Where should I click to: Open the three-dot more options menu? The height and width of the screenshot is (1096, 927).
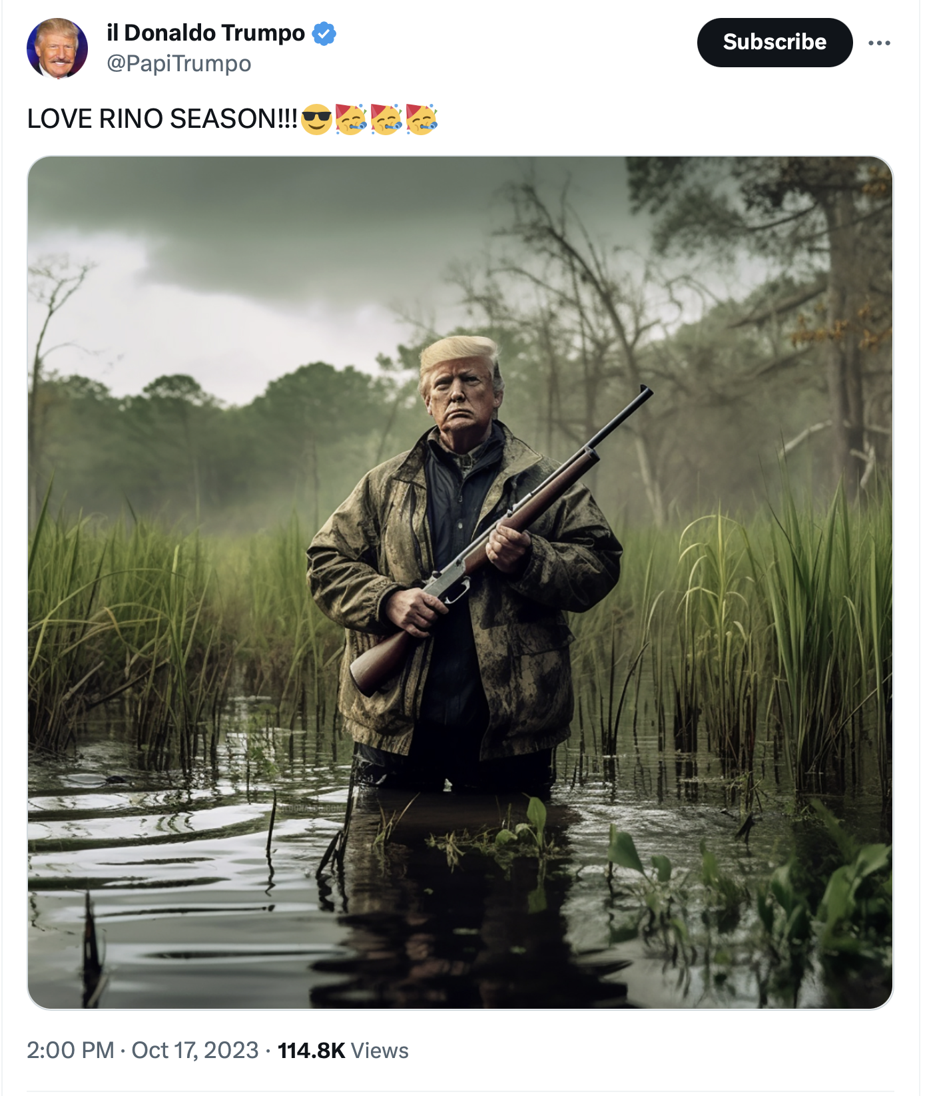tap(879, 43)
